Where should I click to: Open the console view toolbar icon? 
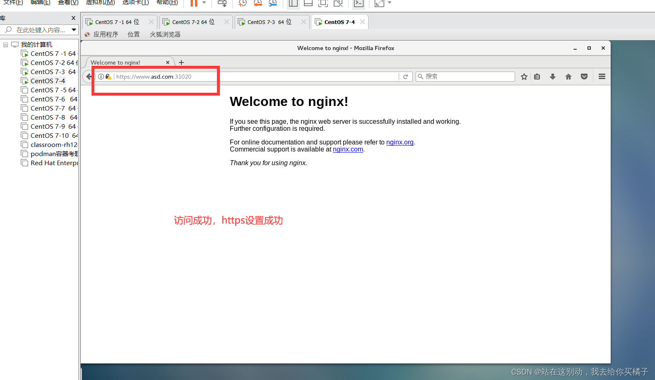coord(359,3)
